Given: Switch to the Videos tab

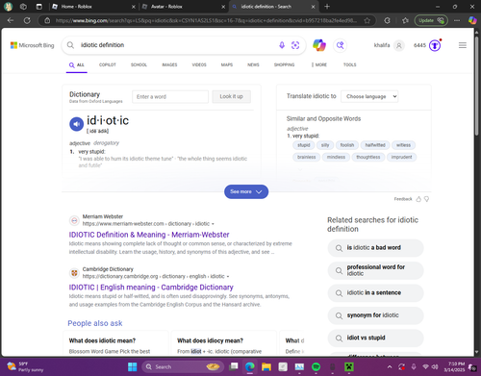Looking at the screenshot, I should (x=199, y=64).
